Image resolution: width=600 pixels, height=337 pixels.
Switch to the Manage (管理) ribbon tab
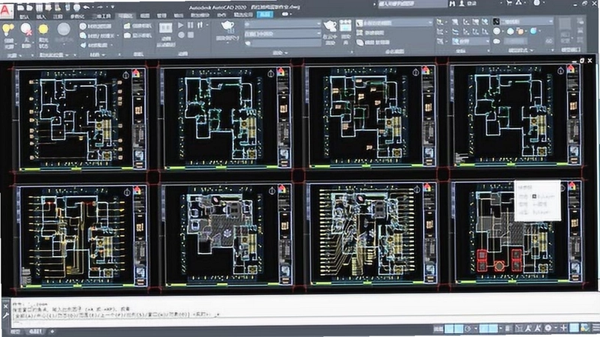[161, 16]
